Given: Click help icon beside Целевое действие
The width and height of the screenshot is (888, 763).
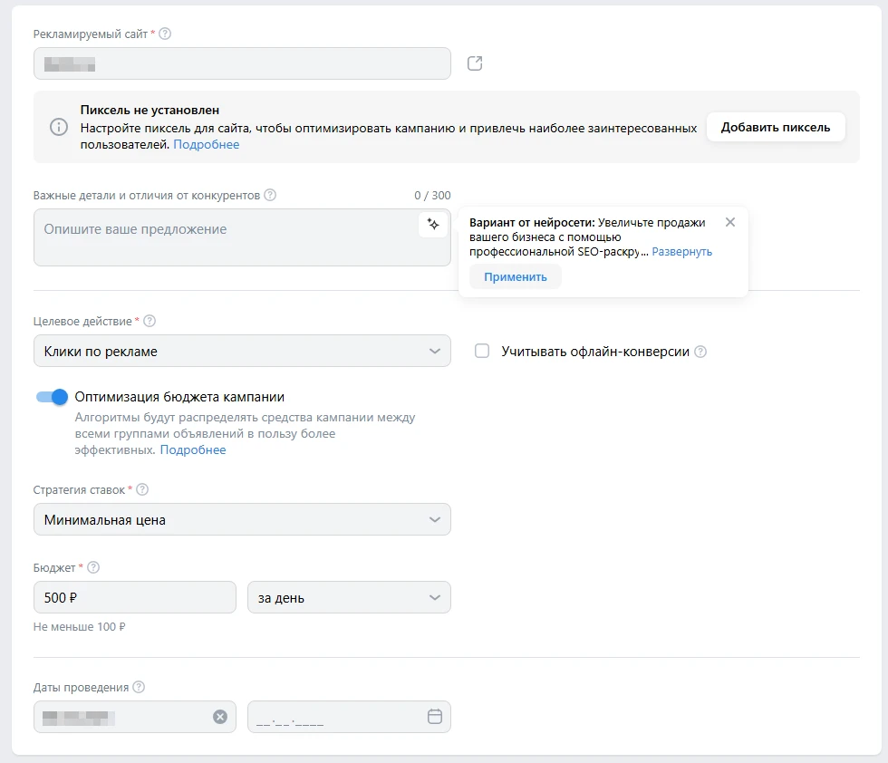Looking at the screenshot, I should [x=150, y=321].
